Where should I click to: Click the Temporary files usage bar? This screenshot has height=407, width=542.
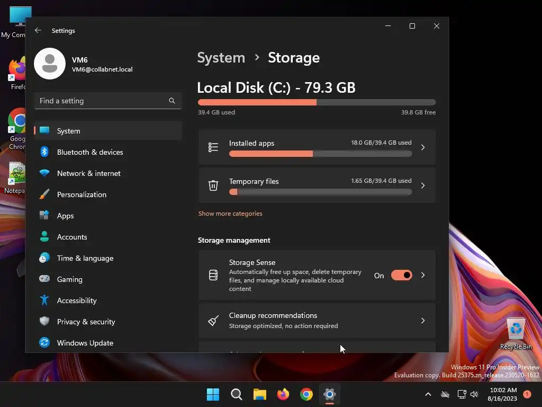coord(320,192)
